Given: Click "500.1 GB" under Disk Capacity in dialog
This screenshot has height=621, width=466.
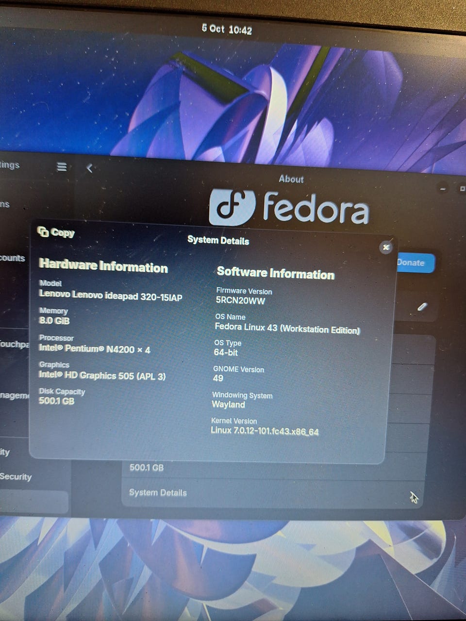Looking at the screenshot, I should click(57, 401).
